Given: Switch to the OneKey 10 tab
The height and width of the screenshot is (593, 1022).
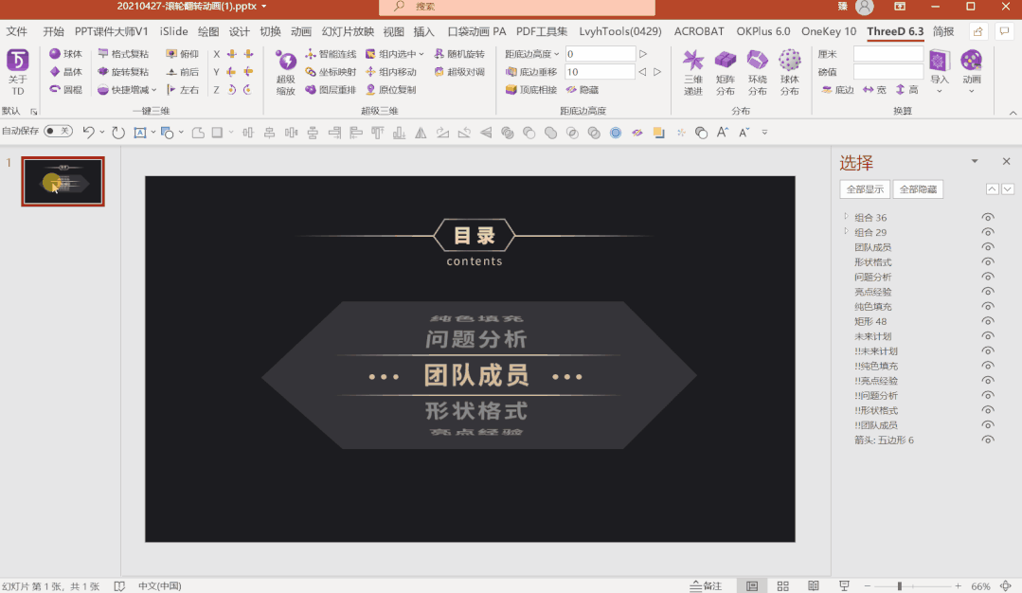Looking at the screenshot, I should click(x=829, y=31).
